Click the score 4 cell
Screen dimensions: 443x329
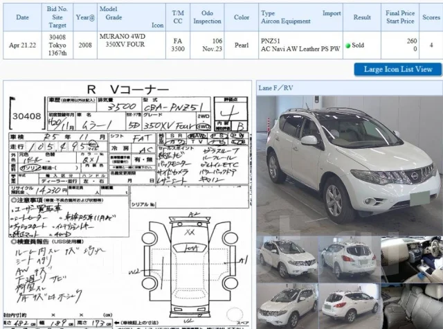(431, 45)
